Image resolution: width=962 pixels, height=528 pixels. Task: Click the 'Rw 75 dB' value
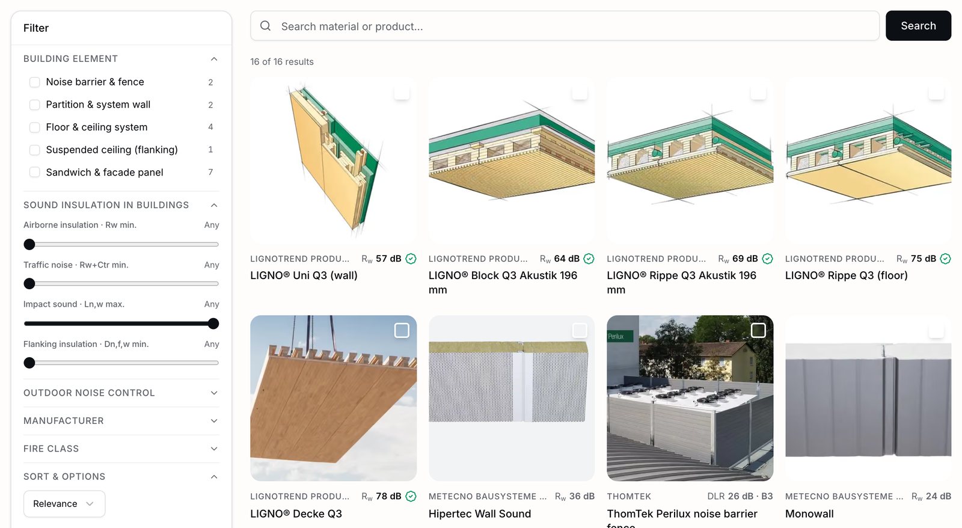click(916, 259)
